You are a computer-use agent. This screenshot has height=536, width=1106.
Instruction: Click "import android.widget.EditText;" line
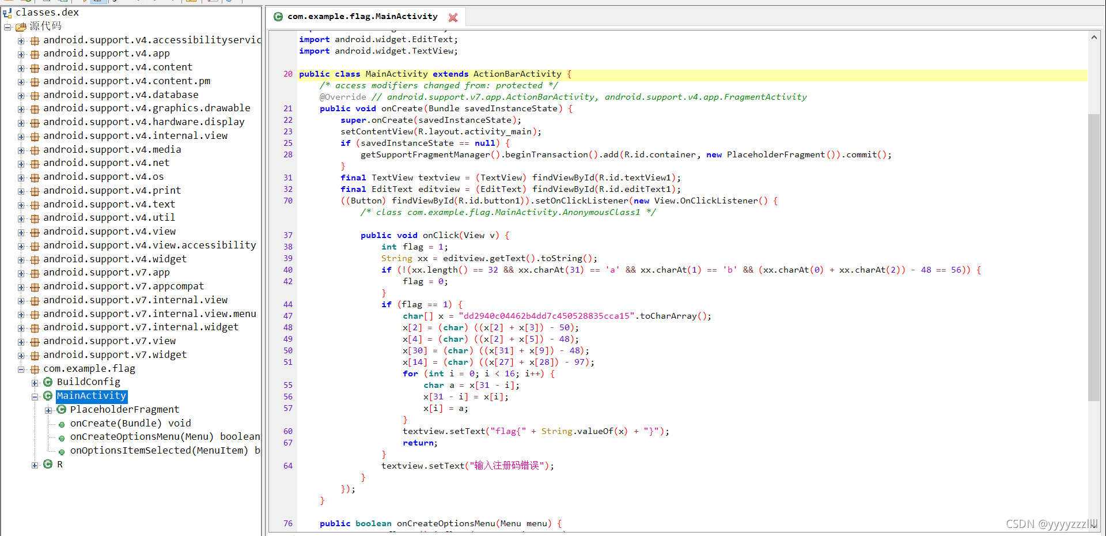pos(378,40)
